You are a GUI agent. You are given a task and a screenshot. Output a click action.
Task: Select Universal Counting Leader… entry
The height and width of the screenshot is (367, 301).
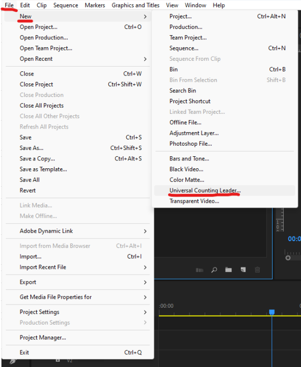click(225, 190)
